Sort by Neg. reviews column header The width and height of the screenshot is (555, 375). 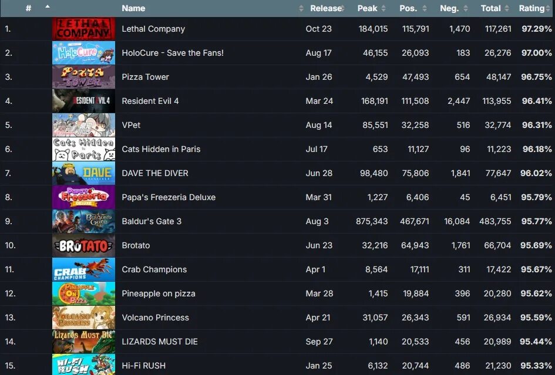click(449, 8)
